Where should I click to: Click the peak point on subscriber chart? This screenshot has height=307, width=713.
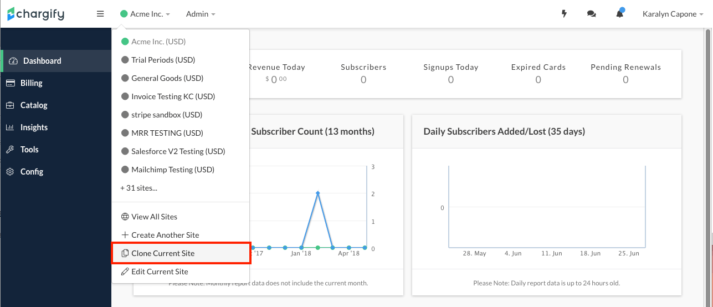tap(317, 193)
